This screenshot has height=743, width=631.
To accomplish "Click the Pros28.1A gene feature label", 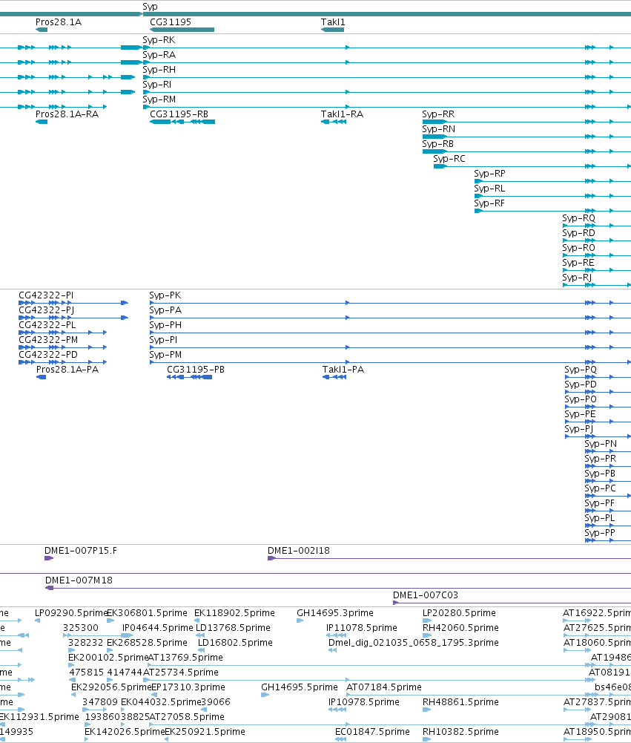I will click(59, 22).
